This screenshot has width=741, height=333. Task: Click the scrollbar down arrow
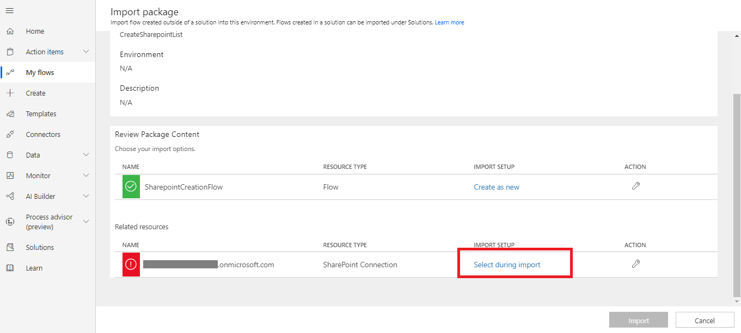(737, 301)
